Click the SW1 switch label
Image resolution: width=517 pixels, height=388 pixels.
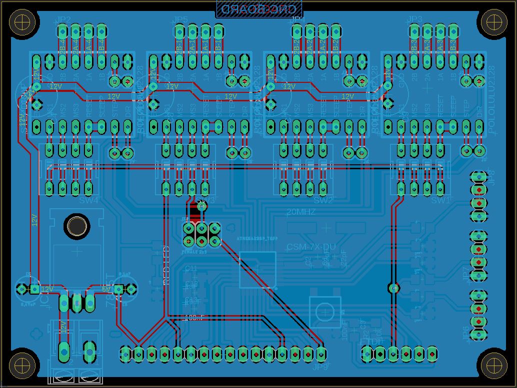coord(440,200)
